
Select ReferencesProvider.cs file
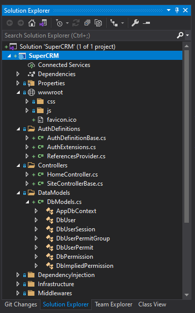(76, 156)
